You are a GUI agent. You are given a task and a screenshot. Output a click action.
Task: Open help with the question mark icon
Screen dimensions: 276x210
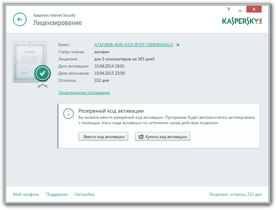[229, 9]
